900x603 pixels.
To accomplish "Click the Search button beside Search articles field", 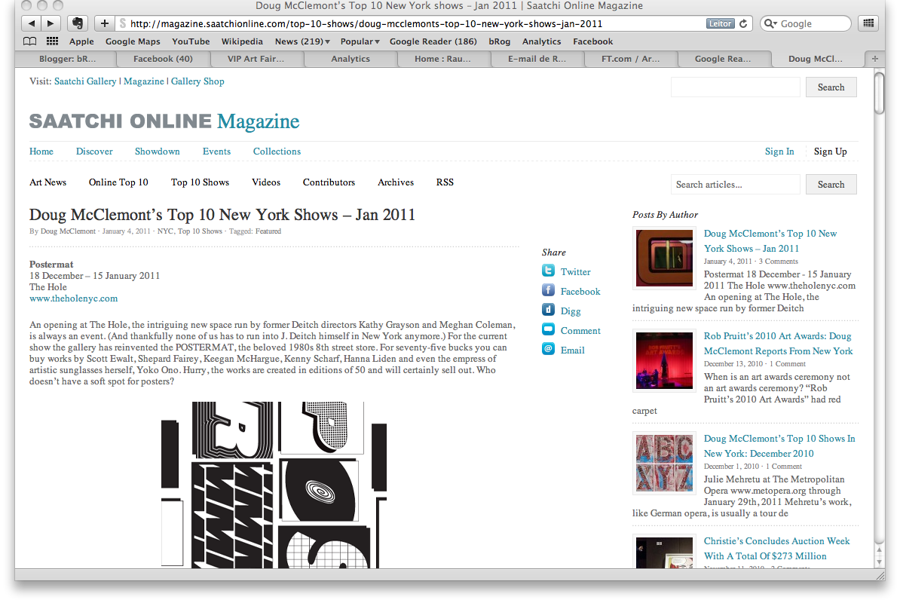I will pos(831,184).
